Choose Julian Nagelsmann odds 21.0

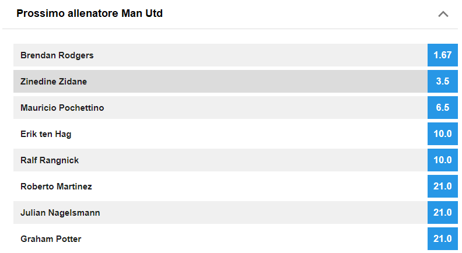[x=443, y=212]
